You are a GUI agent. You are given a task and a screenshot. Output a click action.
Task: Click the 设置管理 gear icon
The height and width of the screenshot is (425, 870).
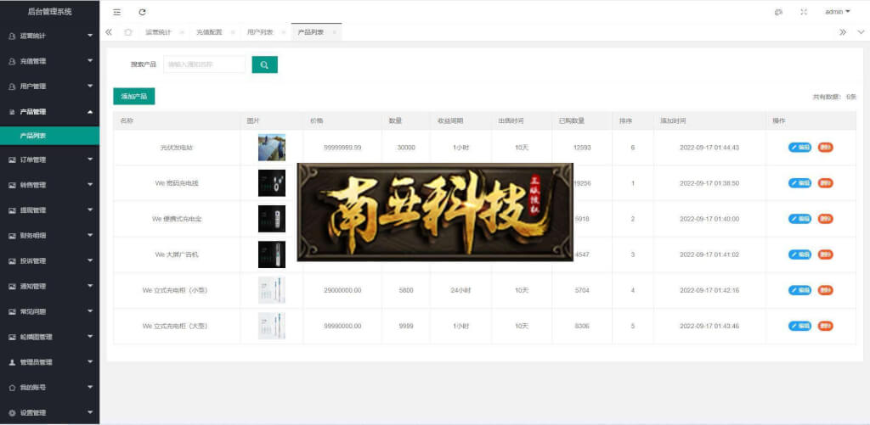coord(12,413)
